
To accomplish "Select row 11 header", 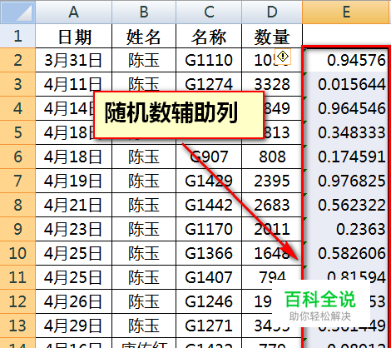I will (x=17, y=277).
